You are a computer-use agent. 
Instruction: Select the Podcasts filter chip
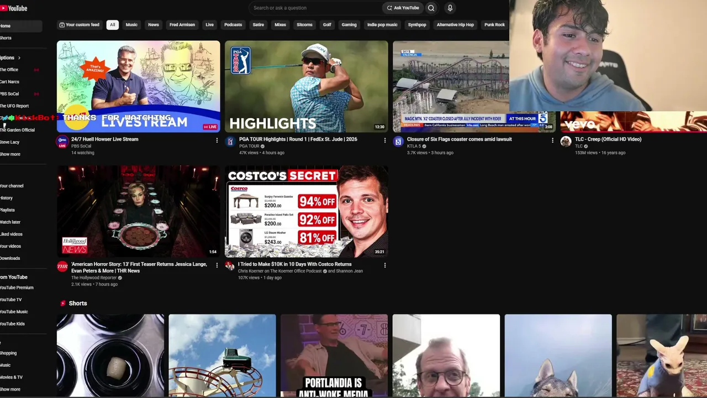[x=233, y=25]
